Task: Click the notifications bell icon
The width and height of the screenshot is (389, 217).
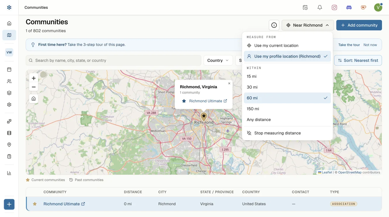Action: coord(320,8)
